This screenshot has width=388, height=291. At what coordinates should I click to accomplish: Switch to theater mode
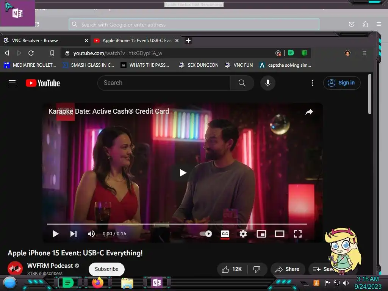coord(280,234)
